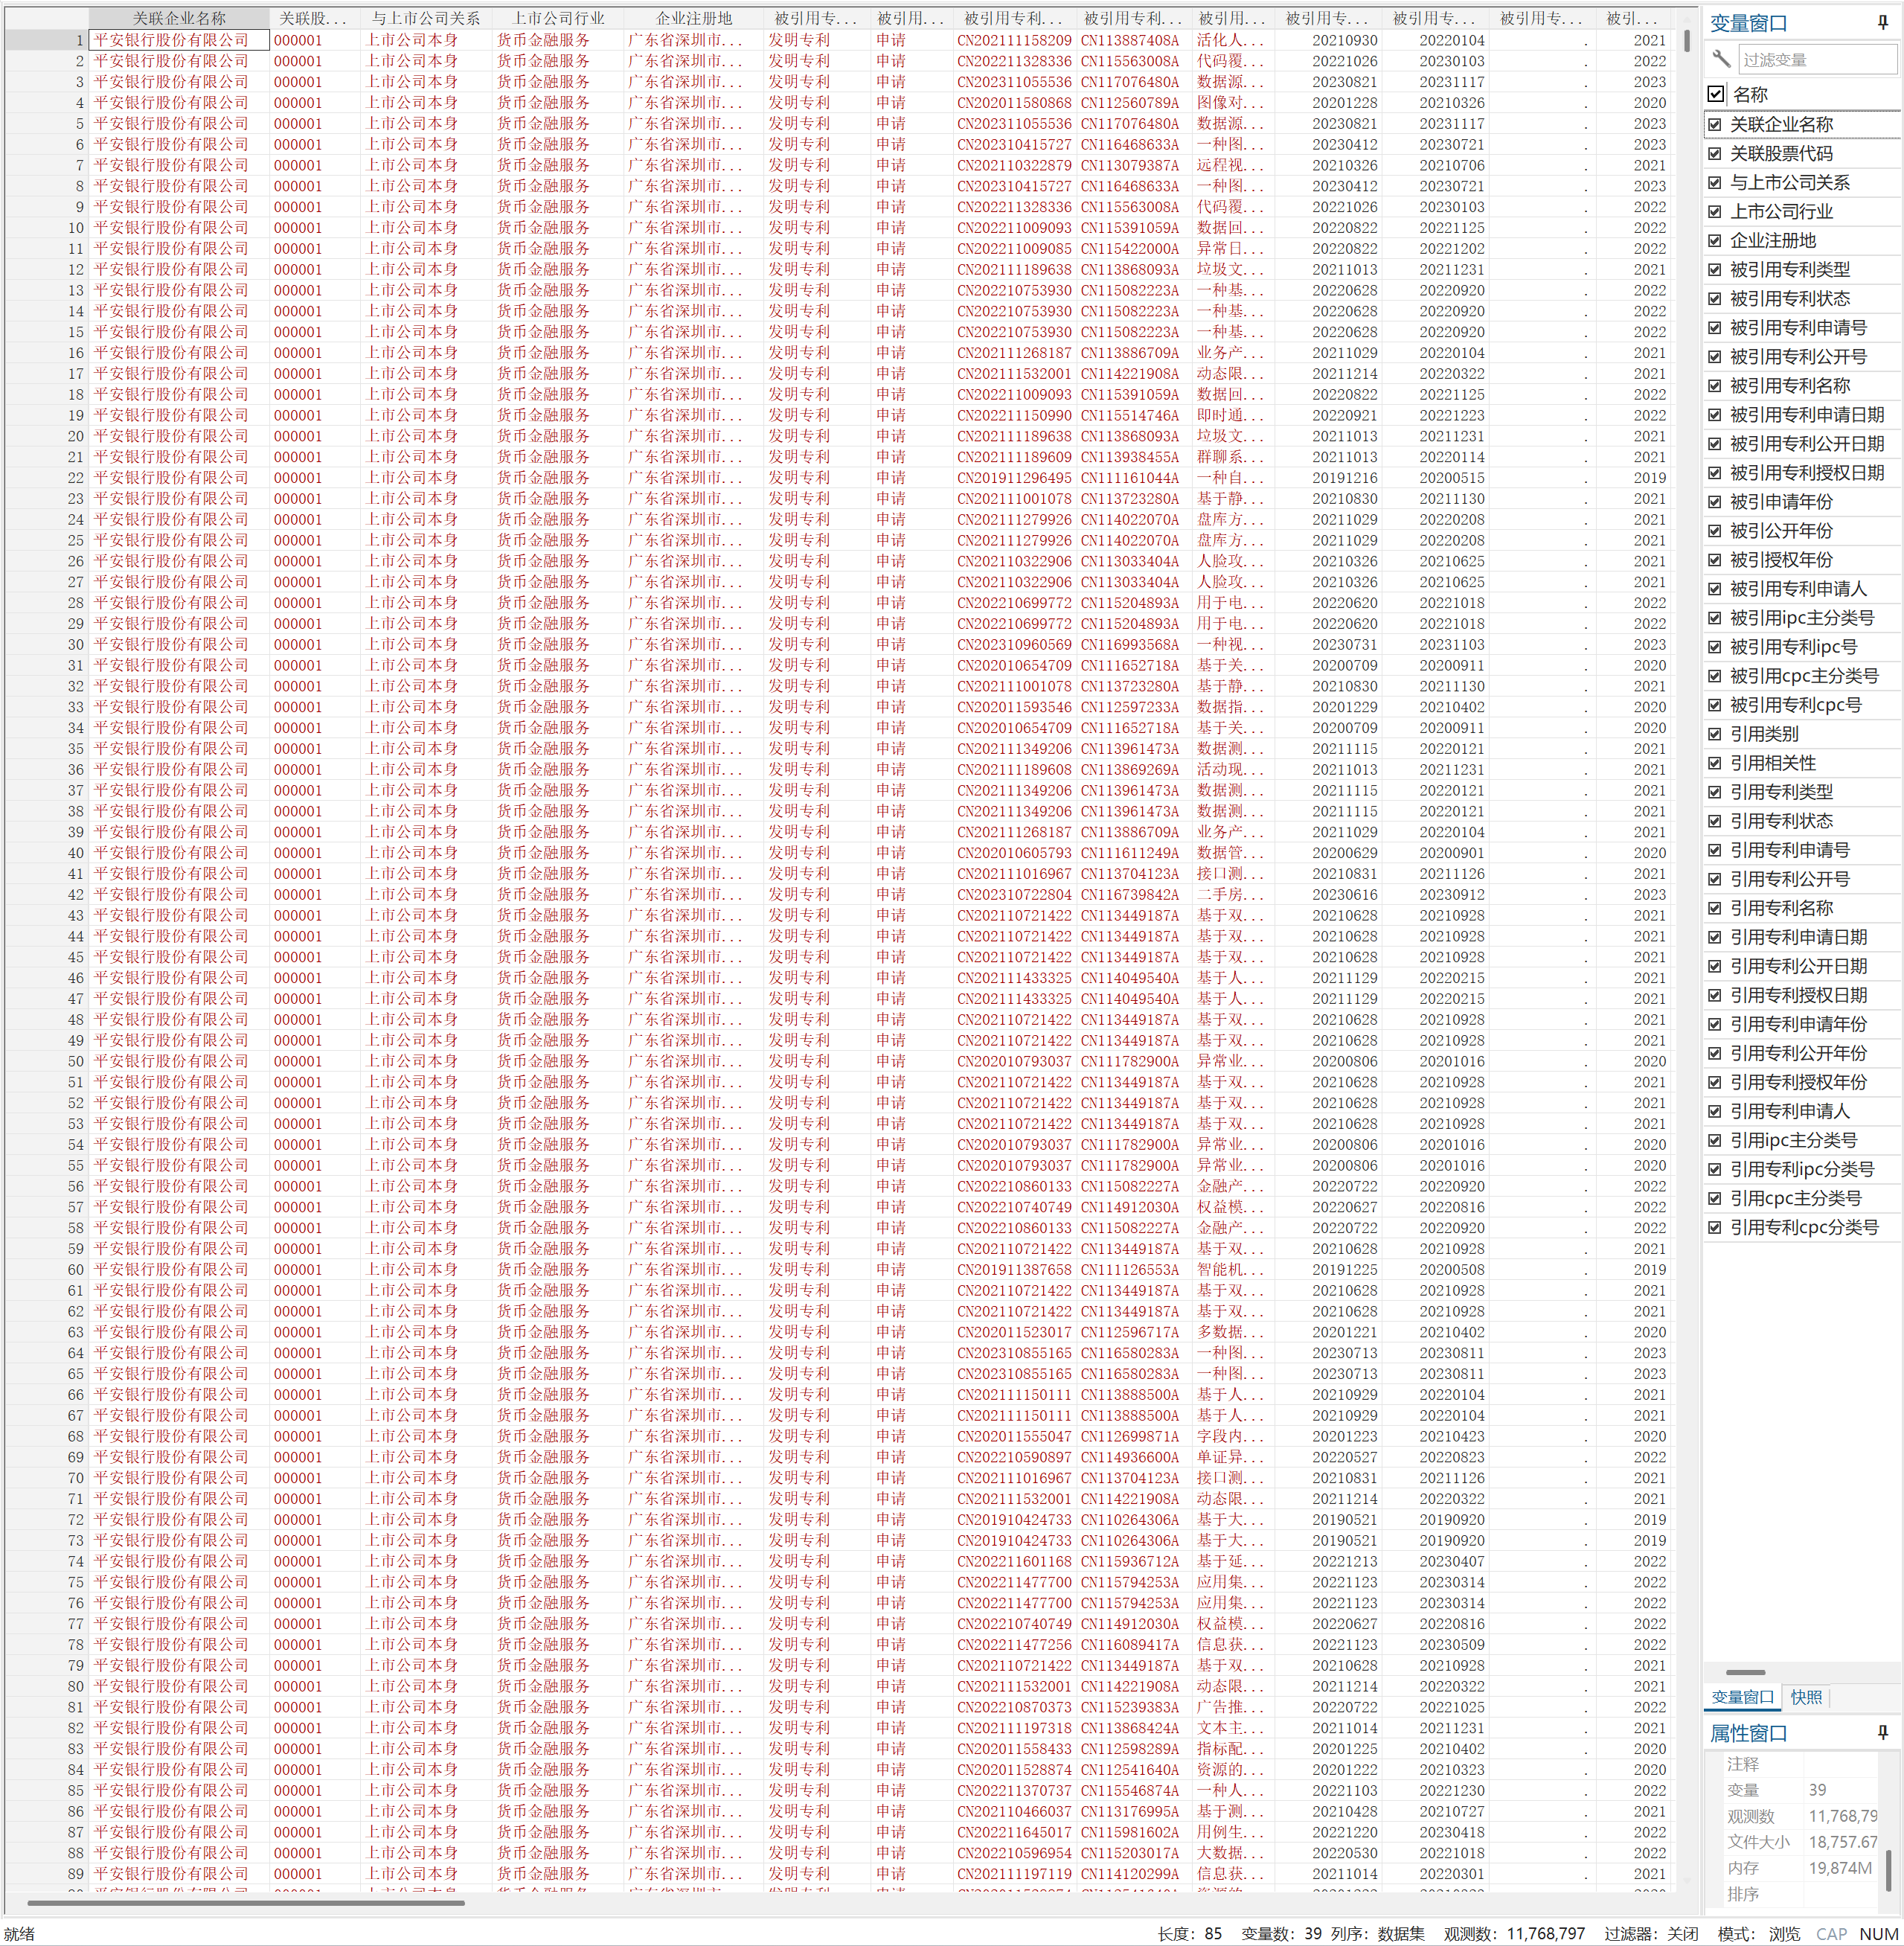Screen dimensions: 1904x1946
Task: Uncheck the 引用专利cpc分类号 checkbox
Action: point(1715,1227)
